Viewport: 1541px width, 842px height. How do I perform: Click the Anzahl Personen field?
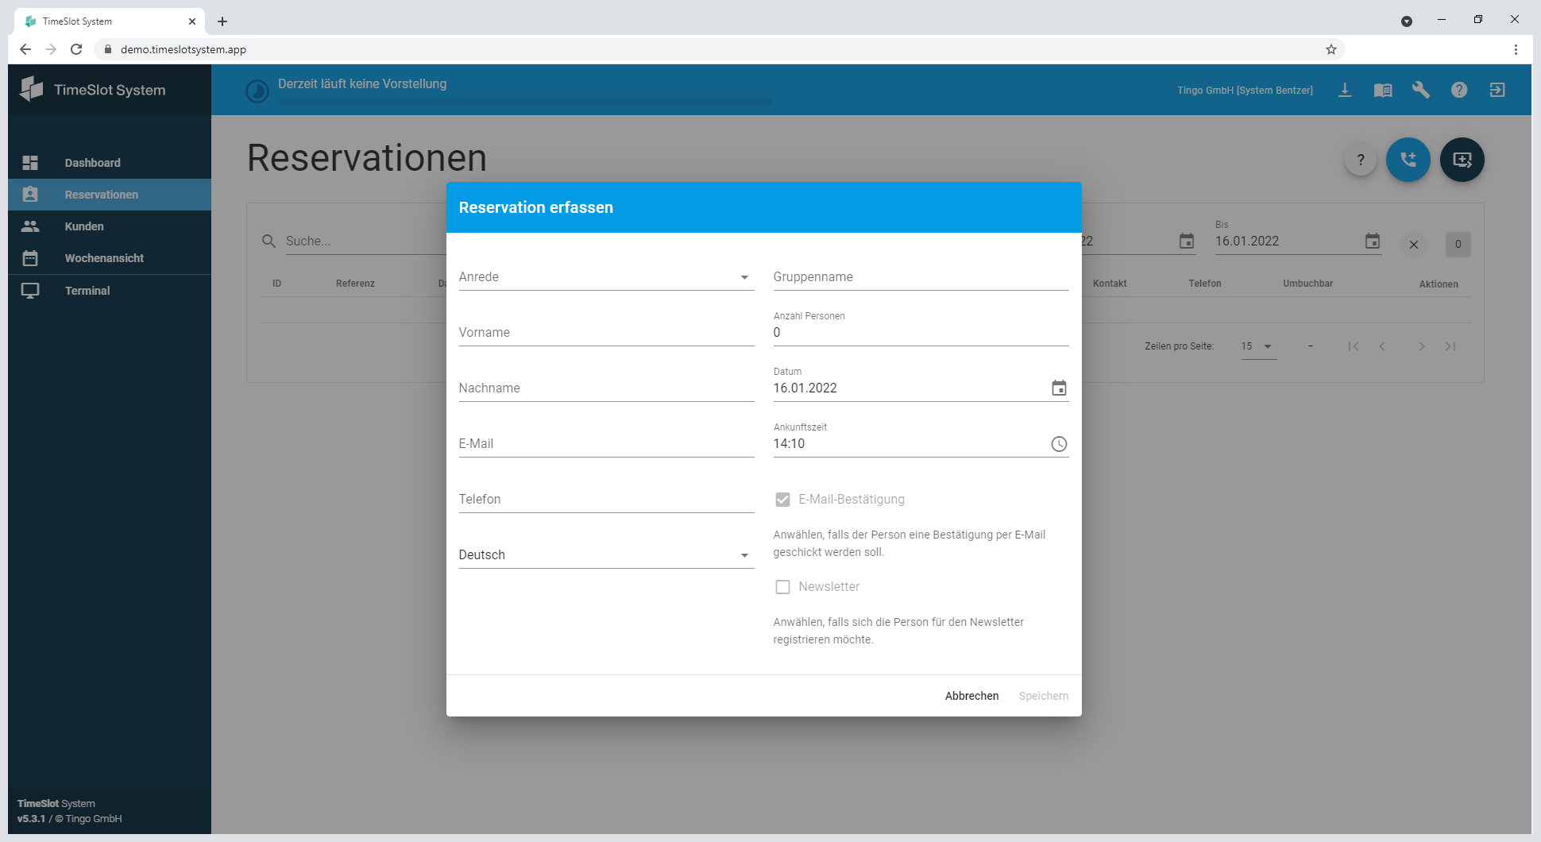coord(921,332)
